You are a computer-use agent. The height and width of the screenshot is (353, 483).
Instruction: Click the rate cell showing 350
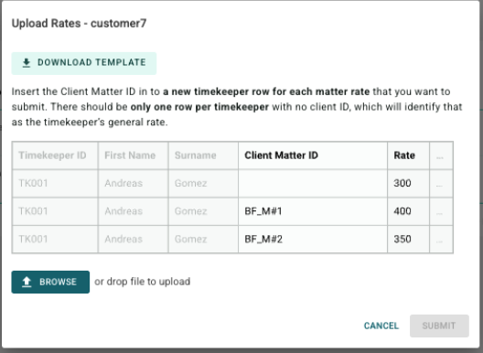click(409, 240)
